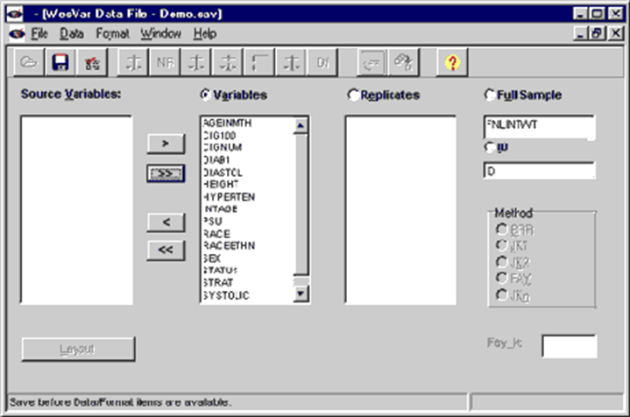Click the Full Sample field showing FNLINTWT

coord(539,127)
